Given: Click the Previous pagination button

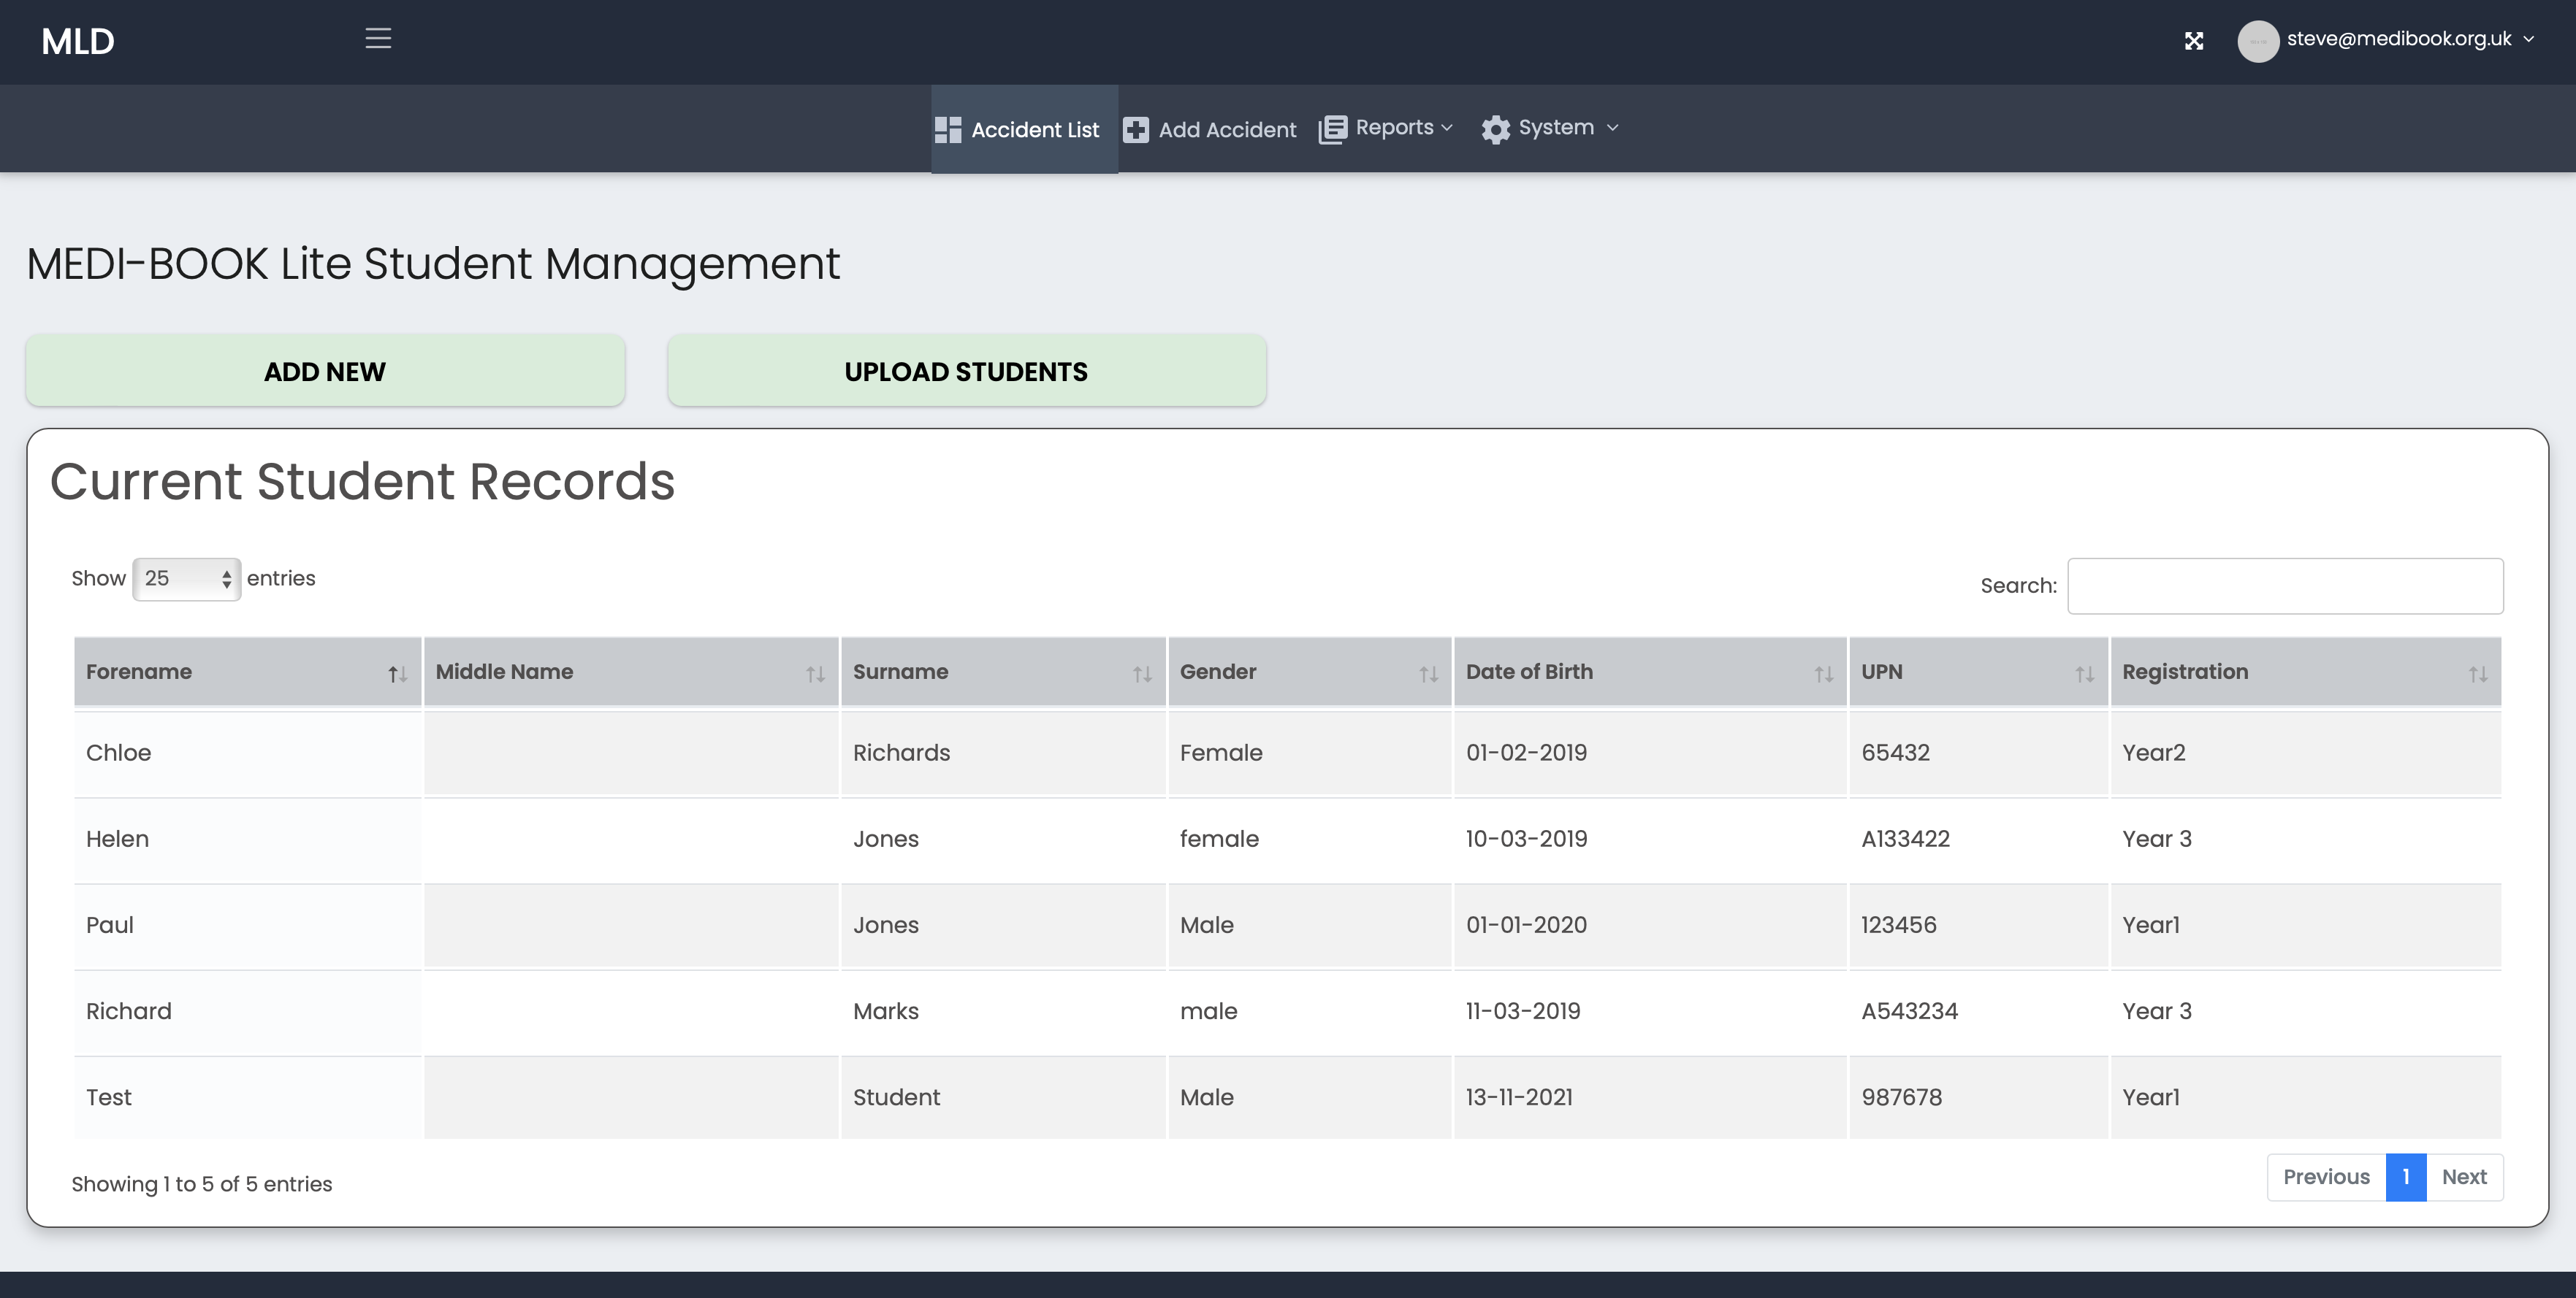Looking at the screenshot, I should click(x=2326, y=1177).
